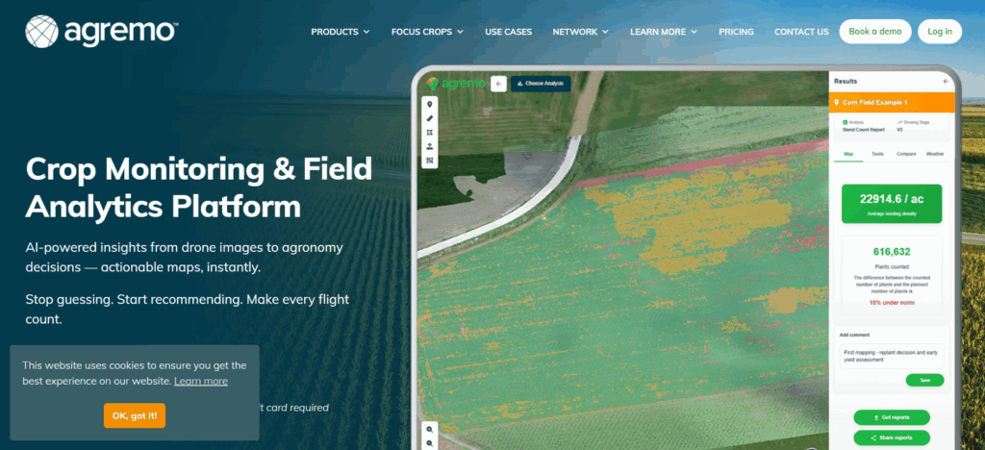Open the Network dropdown menu
This screenshot has height=450, width=985.
[x=580, y=32]
